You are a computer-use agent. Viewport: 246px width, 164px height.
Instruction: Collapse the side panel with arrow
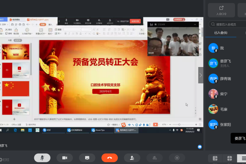[200, 75]
